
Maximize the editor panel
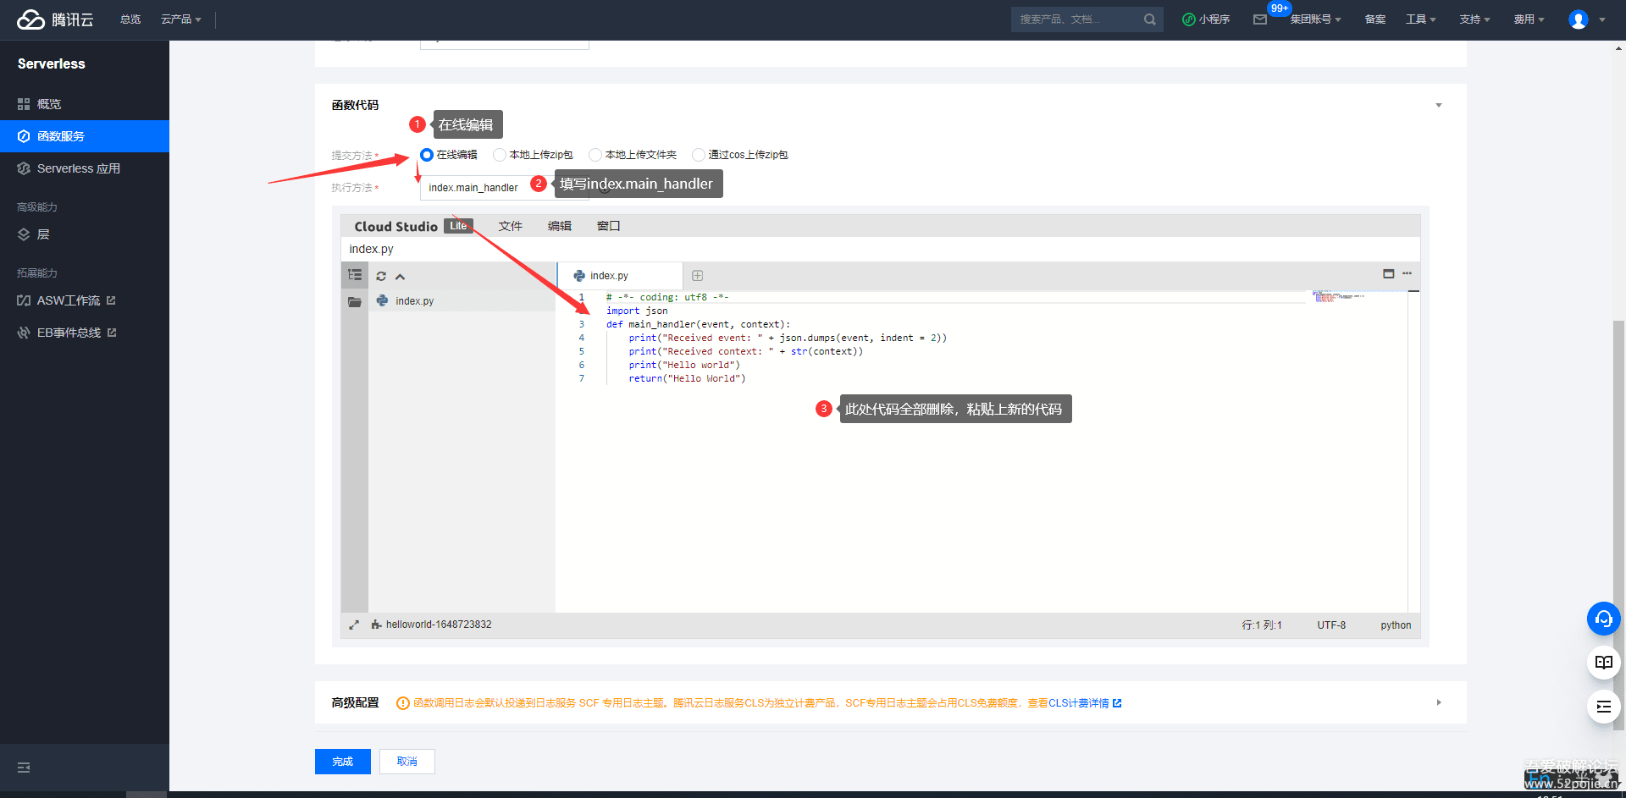1389,273
